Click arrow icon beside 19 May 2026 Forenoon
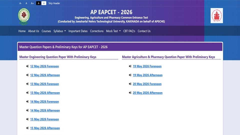The image size is (240, 135). coord(130,66)
